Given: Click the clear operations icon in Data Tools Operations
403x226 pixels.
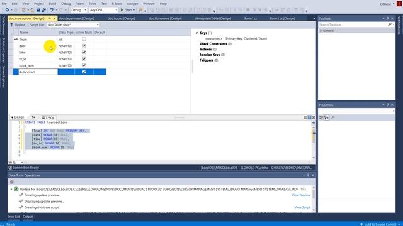Looking at the screenshot, I should (x=11, y=181).
